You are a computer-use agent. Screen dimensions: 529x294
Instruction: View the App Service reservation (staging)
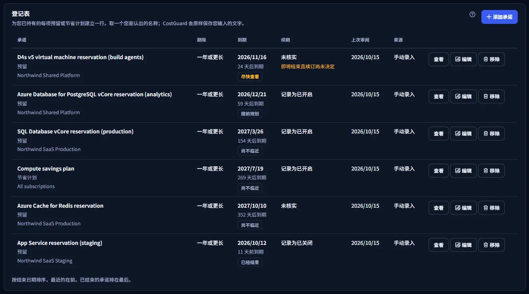click(x=439, y=245)
